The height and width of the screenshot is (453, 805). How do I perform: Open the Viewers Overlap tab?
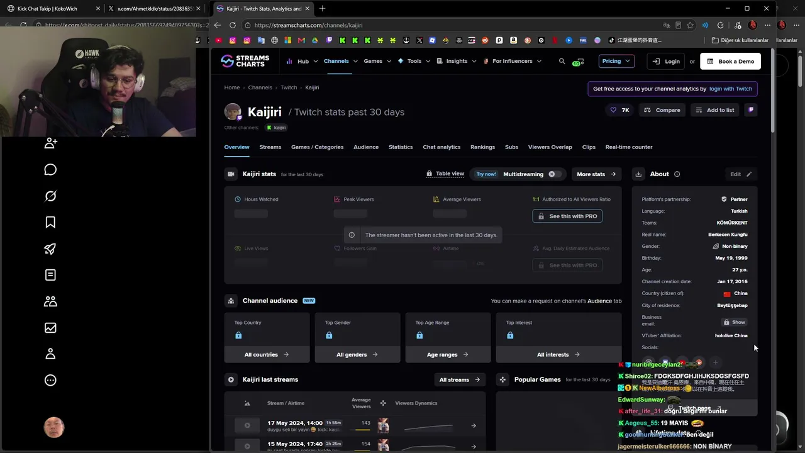click(x=550, y=147)
